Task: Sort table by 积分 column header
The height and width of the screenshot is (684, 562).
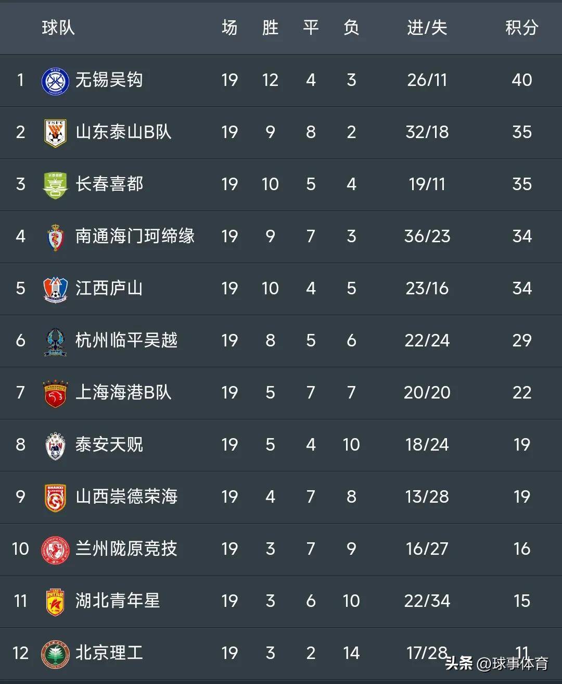Action: click(x=521, y=27)
